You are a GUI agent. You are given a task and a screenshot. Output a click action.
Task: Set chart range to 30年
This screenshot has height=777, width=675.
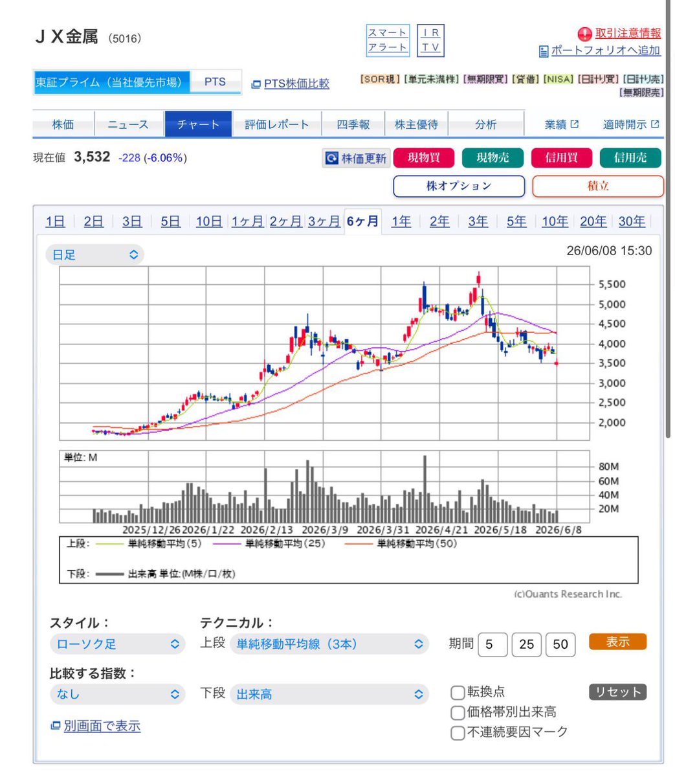(x=632, y=221)
